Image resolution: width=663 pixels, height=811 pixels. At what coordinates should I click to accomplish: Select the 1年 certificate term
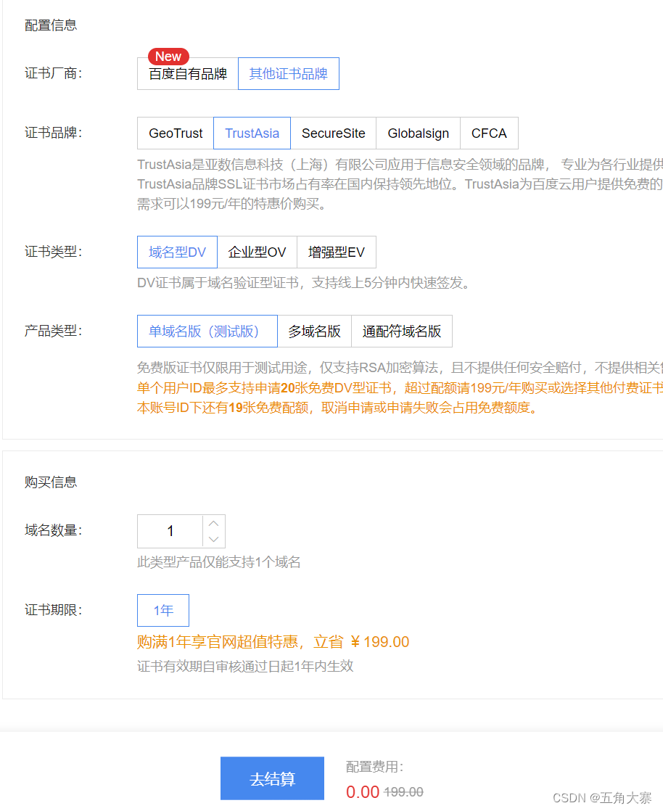pyautogui.click(x=163, y=610)
